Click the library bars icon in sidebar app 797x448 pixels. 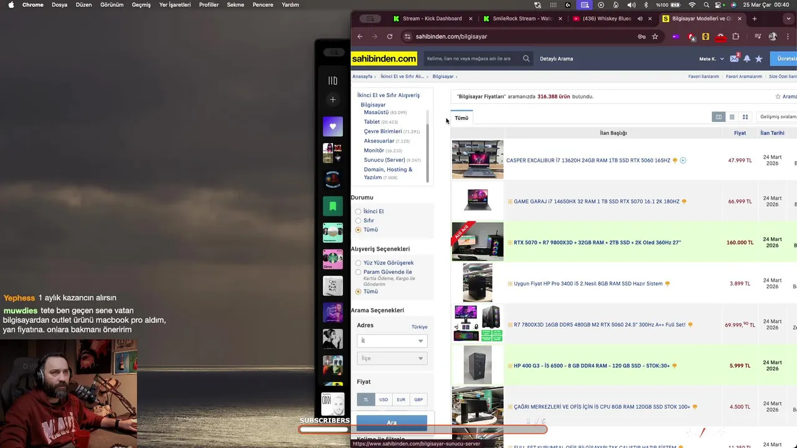point(332,80)
